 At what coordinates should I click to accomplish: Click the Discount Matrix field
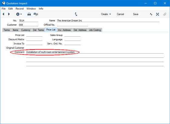34,39
